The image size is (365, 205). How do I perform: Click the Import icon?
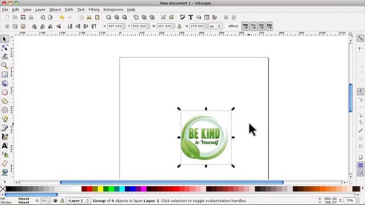pyautogui.click(x=42, y=18)
